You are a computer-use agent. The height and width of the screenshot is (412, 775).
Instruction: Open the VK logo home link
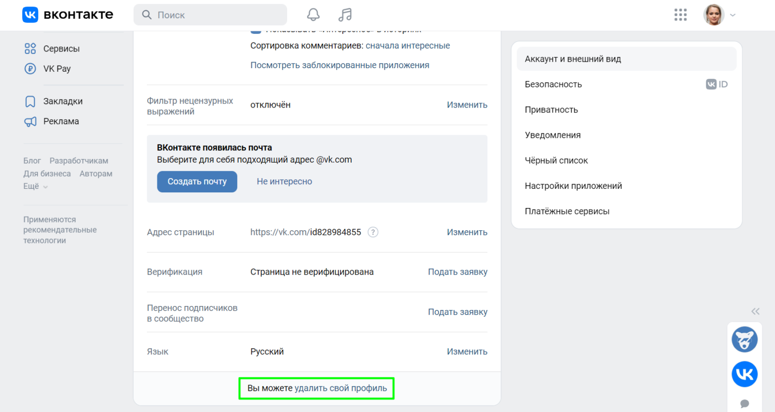[x=30, y=15]
